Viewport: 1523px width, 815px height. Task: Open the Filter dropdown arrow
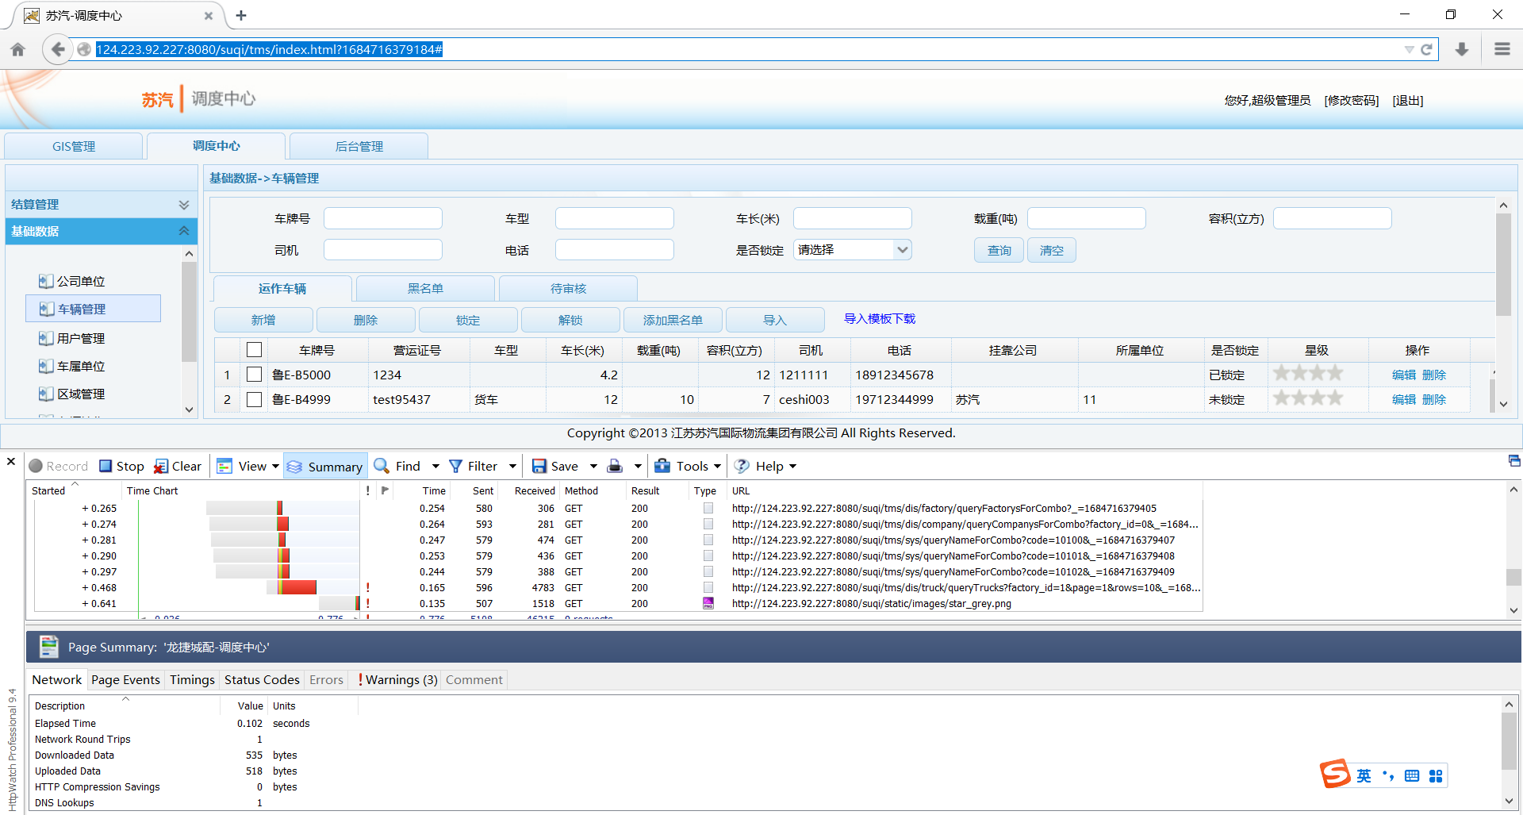pos(512,467)
